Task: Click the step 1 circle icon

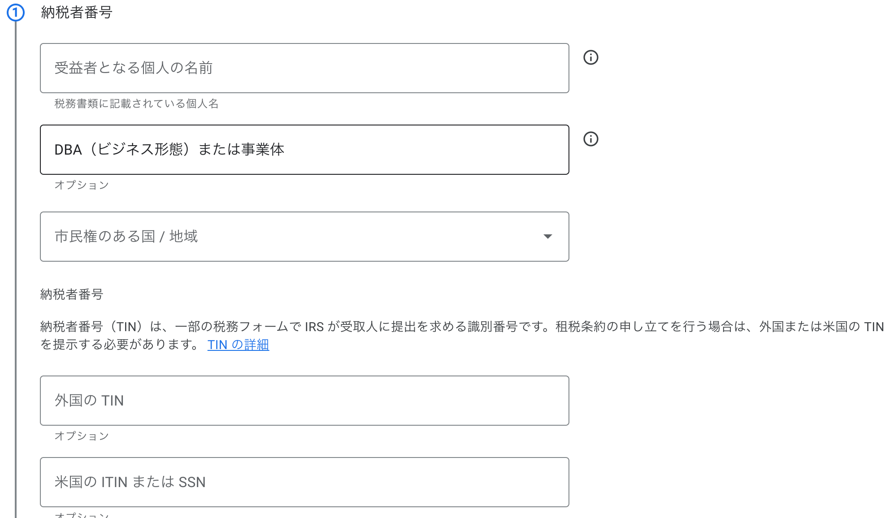Action: tap(15, 13)
